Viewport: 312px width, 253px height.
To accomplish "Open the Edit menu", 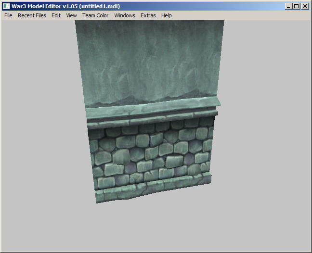I will point(56,15).
